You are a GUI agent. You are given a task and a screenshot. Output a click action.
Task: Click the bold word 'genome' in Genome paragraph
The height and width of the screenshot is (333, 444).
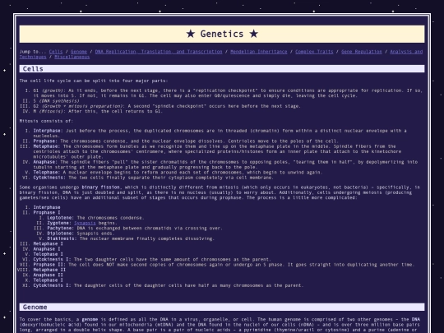90,319
